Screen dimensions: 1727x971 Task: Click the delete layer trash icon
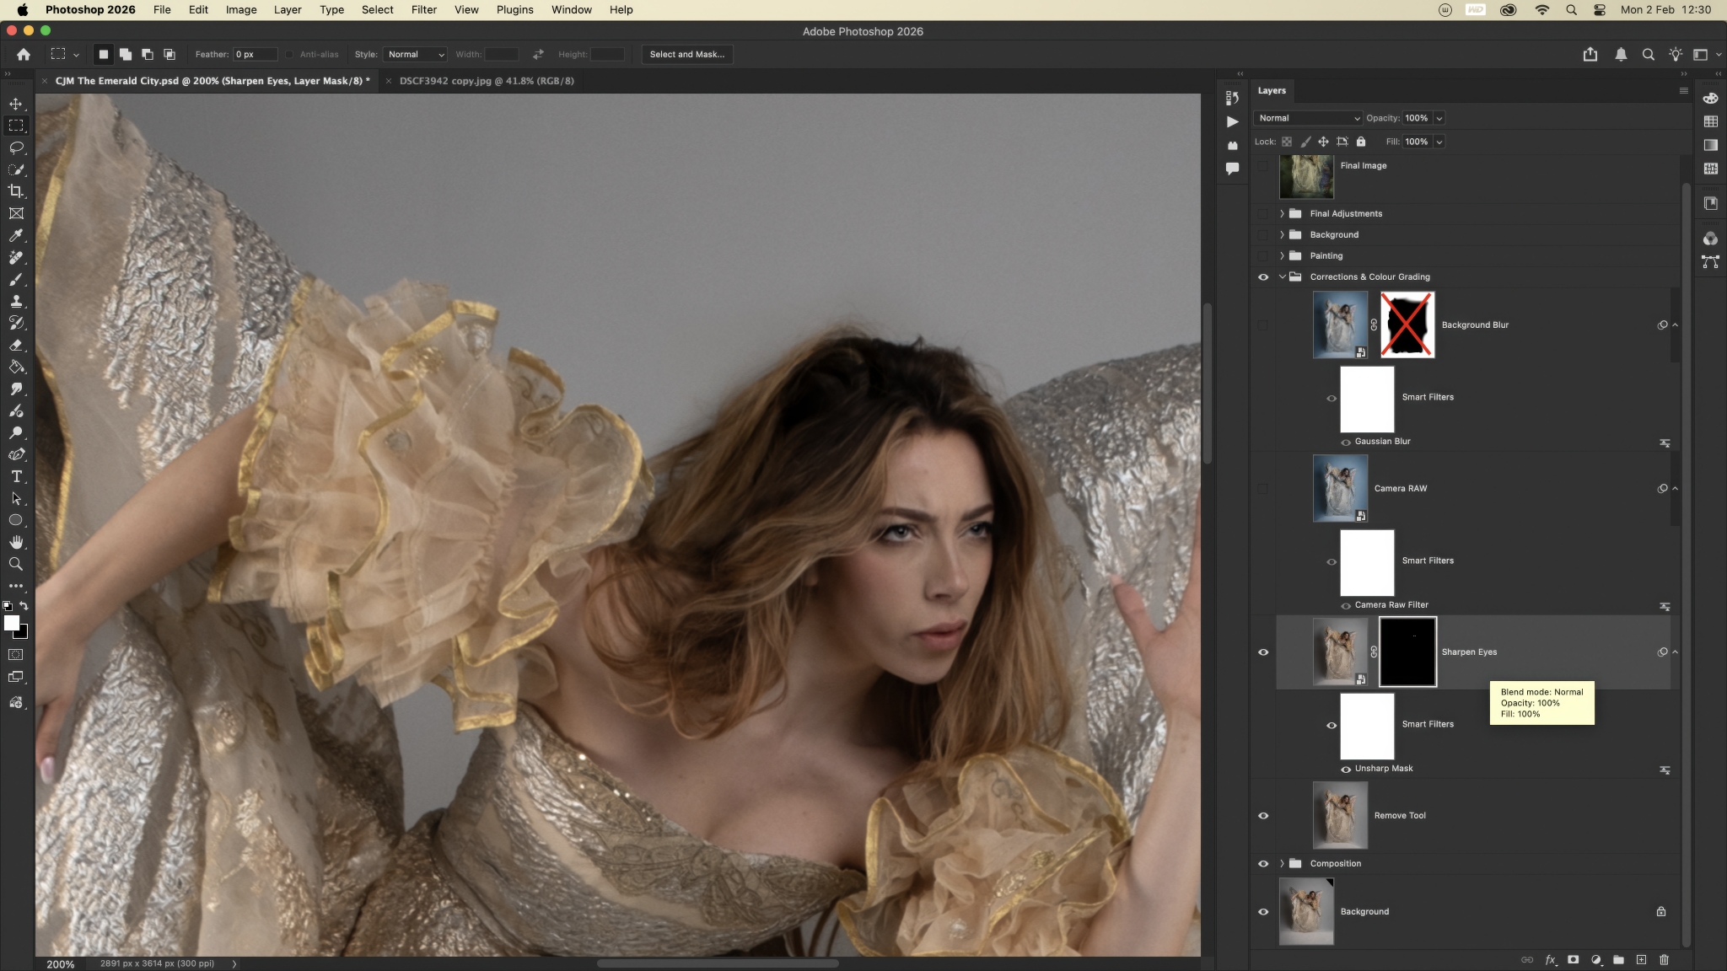tap(1664, 959)
